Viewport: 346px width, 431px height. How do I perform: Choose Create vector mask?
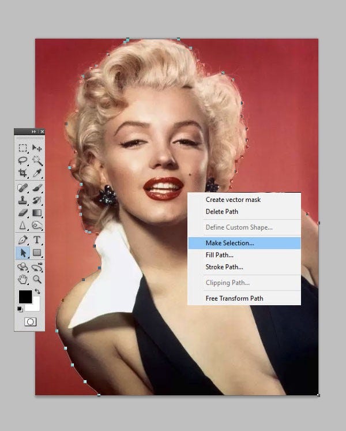233,200
